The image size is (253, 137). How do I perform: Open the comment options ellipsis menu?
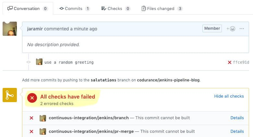click(x=242, y=29)
